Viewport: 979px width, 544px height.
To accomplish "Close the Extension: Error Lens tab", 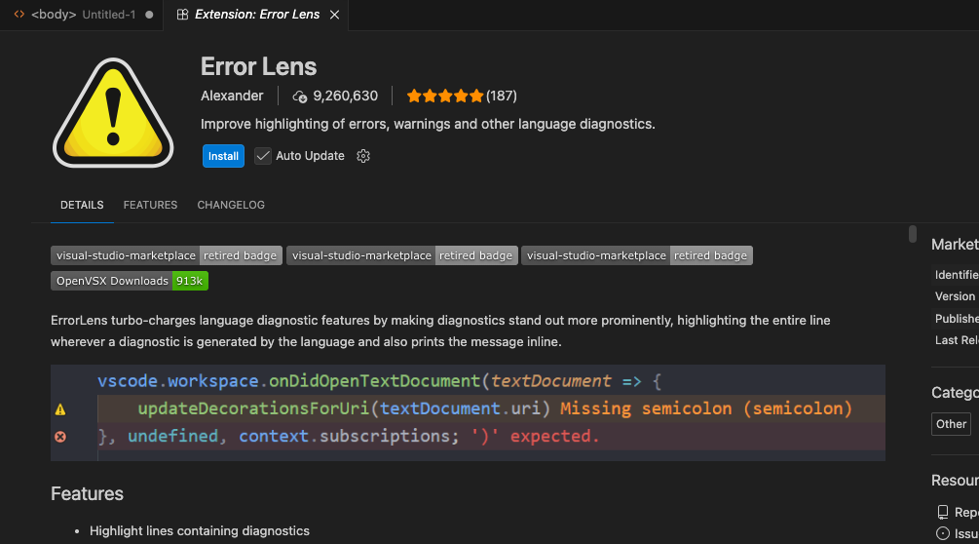I will coord(335,15).
